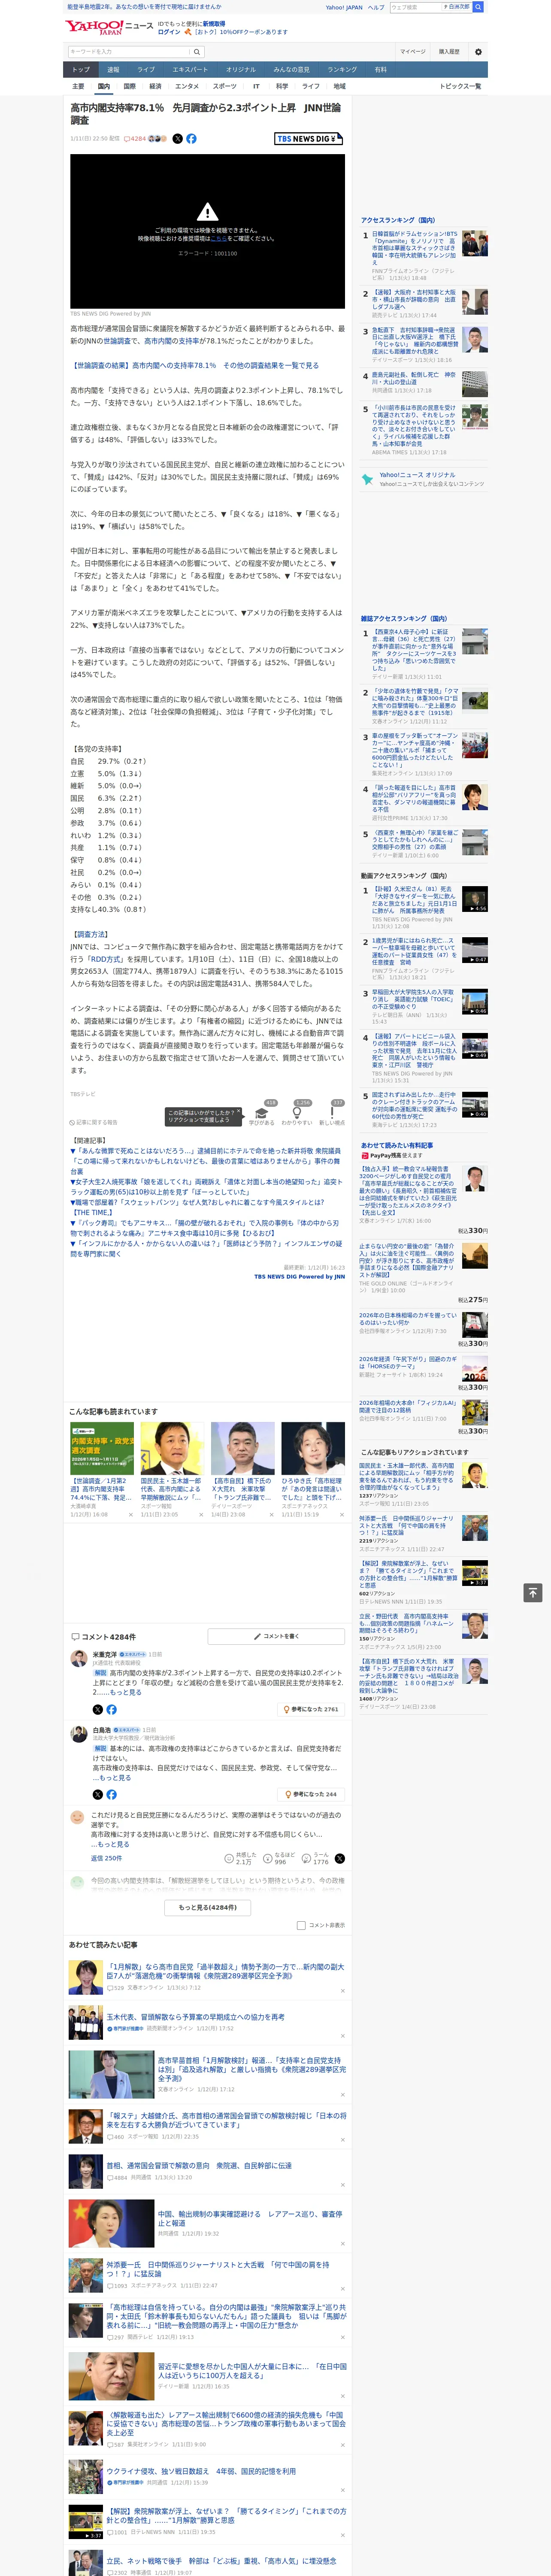551x2576 pixels.
Task: Click 参考になった 244 button
Action: click(312, 1794)
